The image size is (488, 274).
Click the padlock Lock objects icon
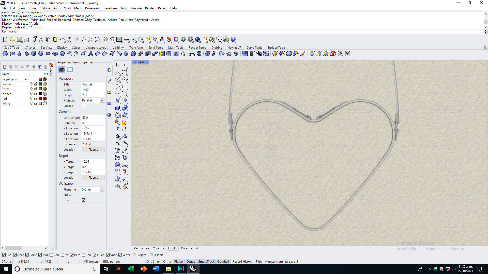[162, 40]
